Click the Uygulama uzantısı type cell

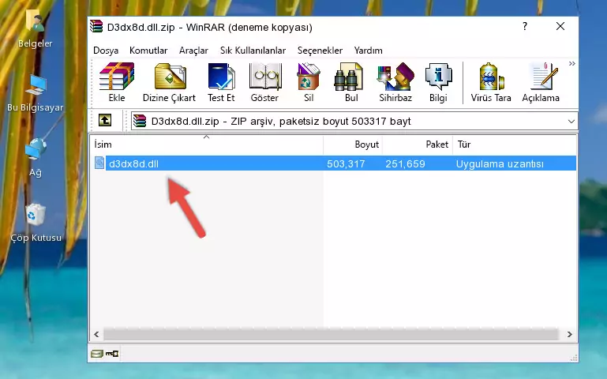[500, 163]
